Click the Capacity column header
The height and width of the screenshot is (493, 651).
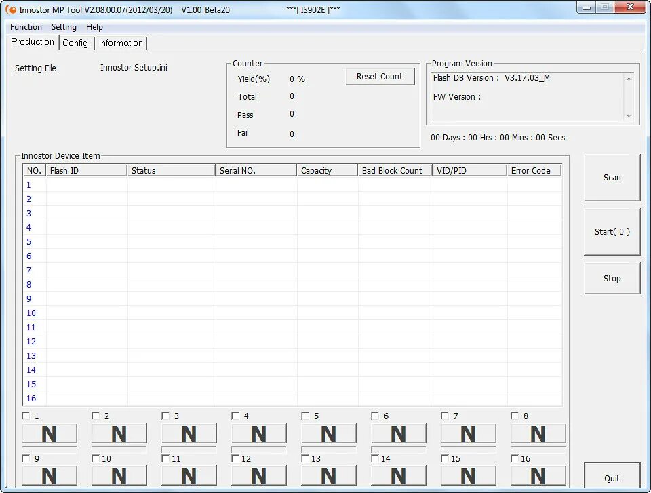click(327, 170)
